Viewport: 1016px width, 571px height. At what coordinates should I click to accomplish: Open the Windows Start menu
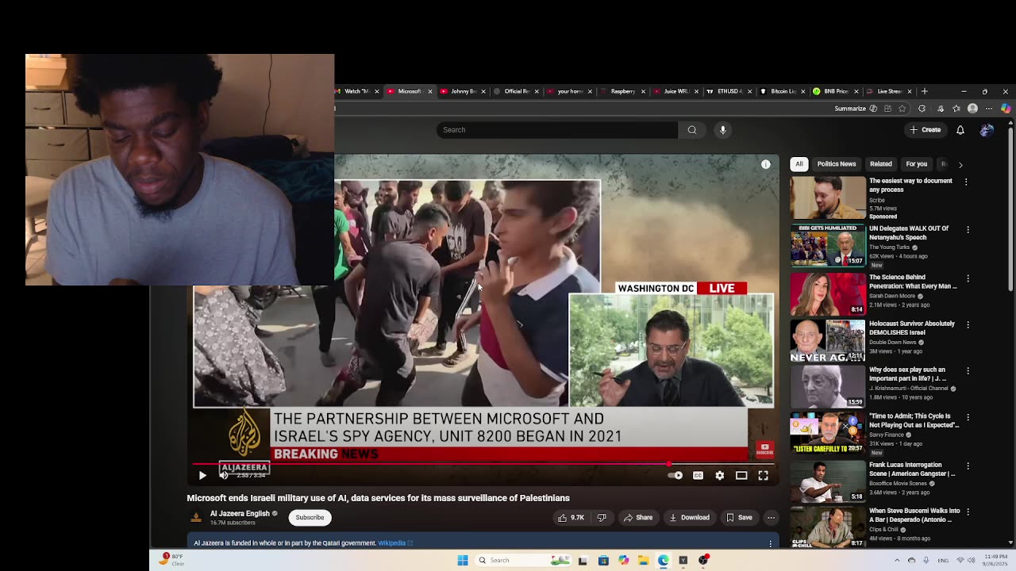(463, 561)
